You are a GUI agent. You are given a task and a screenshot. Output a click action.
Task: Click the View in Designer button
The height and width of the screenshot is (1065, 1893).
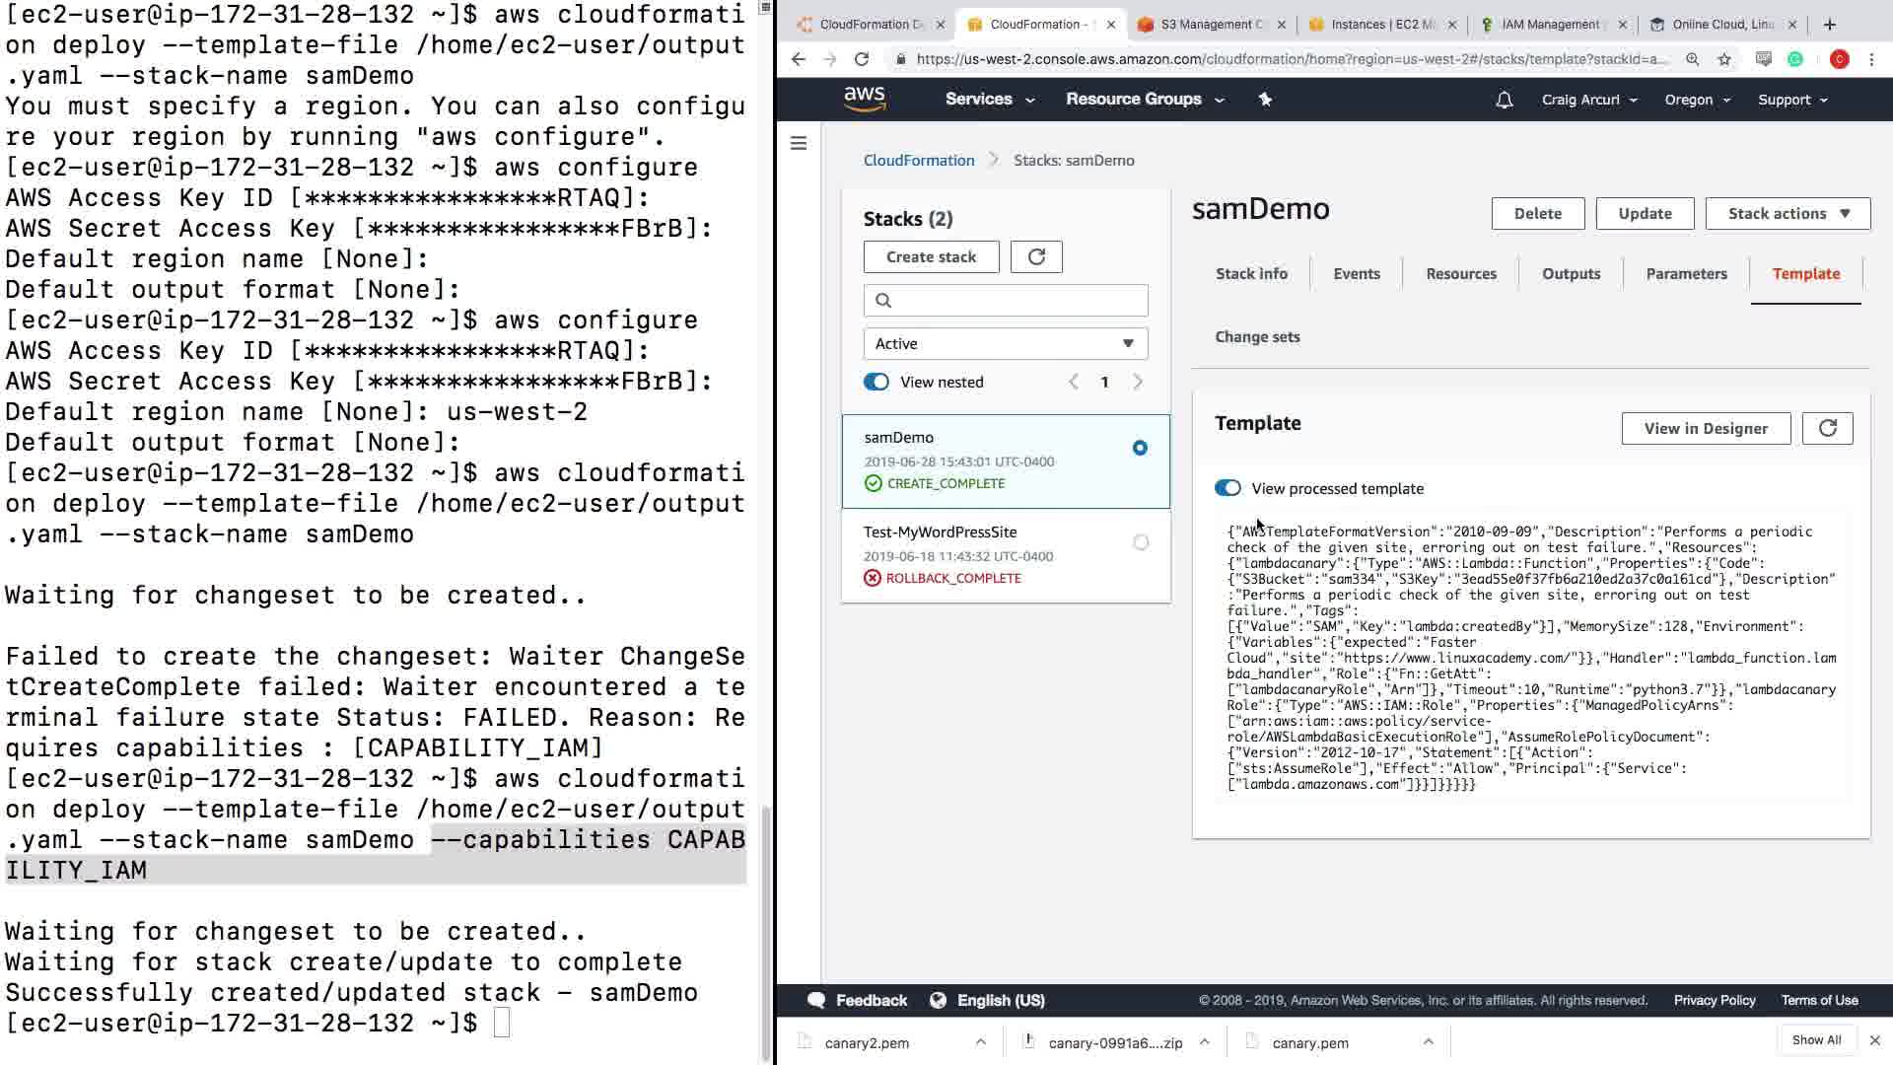coord(1706,428)
